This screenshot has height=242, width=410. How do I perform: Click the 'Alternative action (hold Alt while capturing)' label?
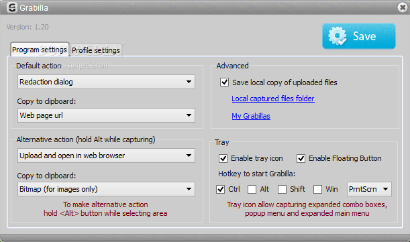pyautogui.click(x=86, y=139)
